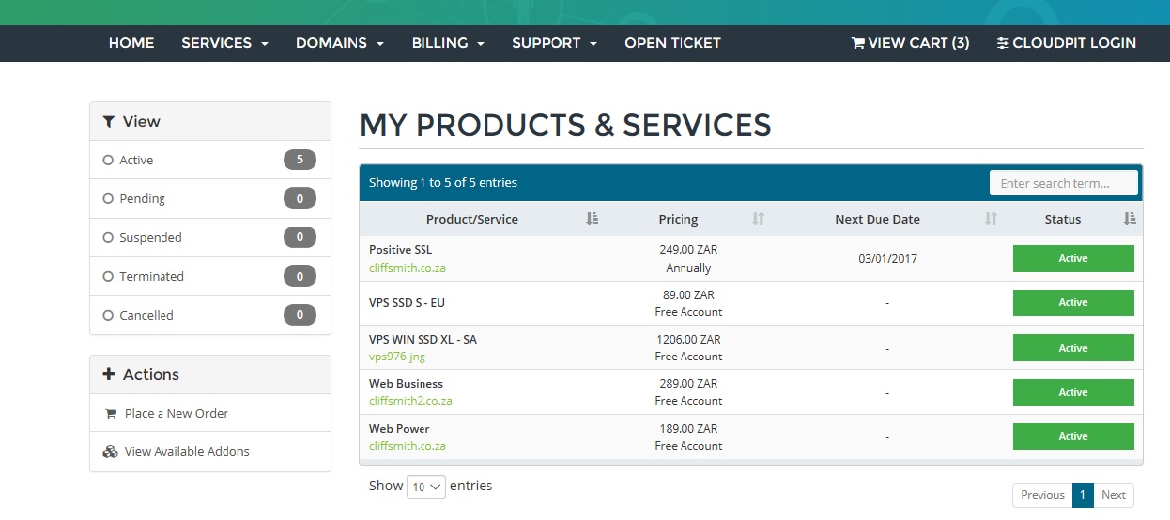
Task: Expand the Services dropdown menu
Action: pos(226,43)
